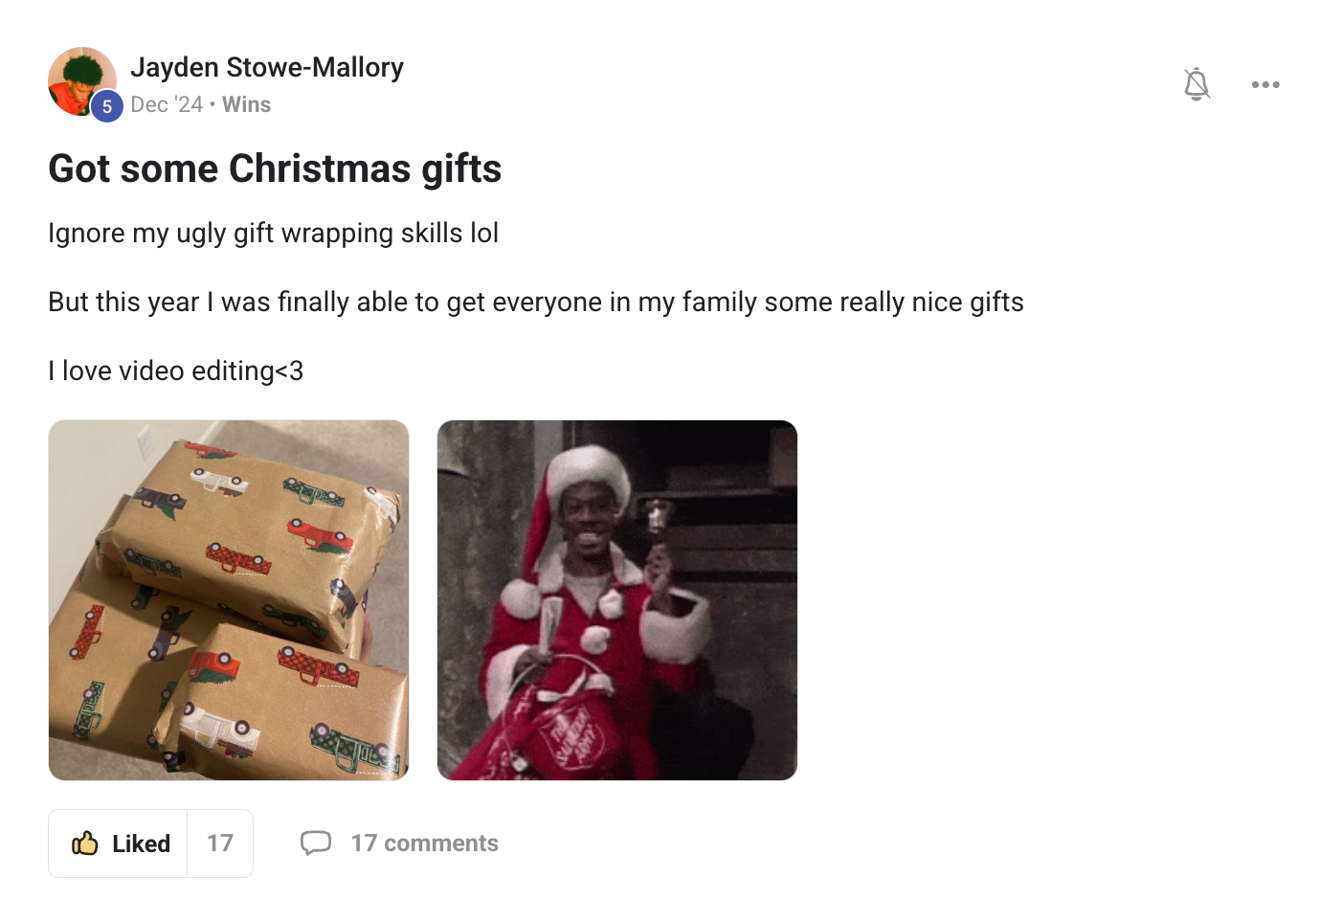Open the wrapped gifts photo thumbnail
Image resolution: width=1342 pixels, height=900 pixels.
coord(229,600)
